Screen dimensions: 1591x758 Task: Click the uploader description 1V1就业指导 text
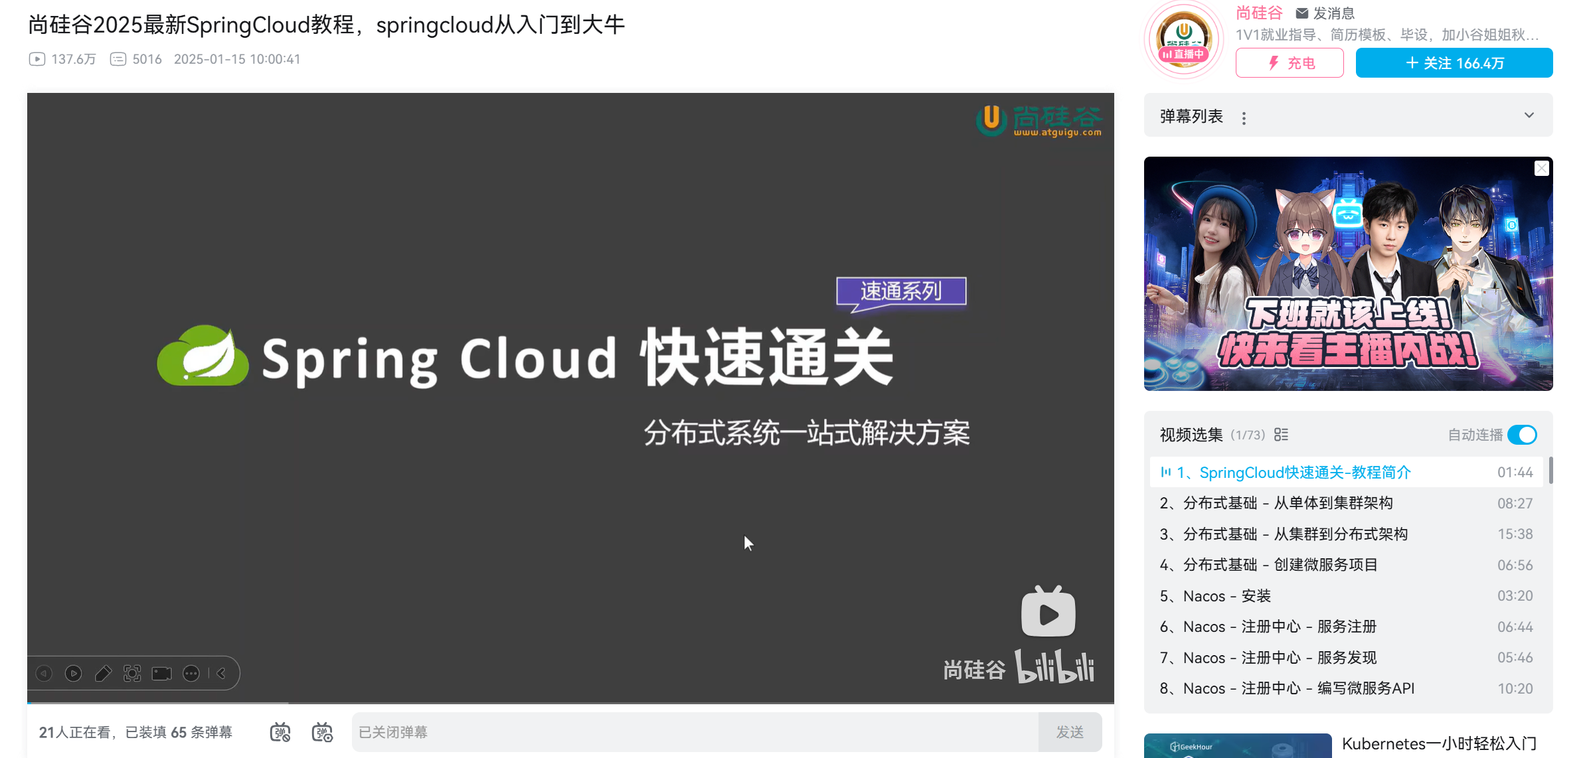(x=1387, y=35)
